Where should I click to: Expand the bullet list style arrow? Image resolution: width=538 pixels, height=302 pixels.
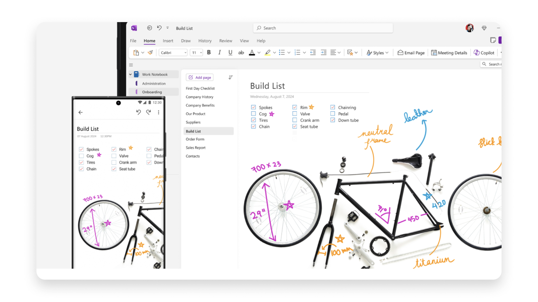coord(289,53)
